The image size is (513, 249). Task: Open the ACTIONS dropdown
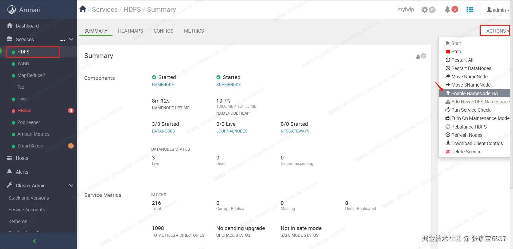click(495, 31)
